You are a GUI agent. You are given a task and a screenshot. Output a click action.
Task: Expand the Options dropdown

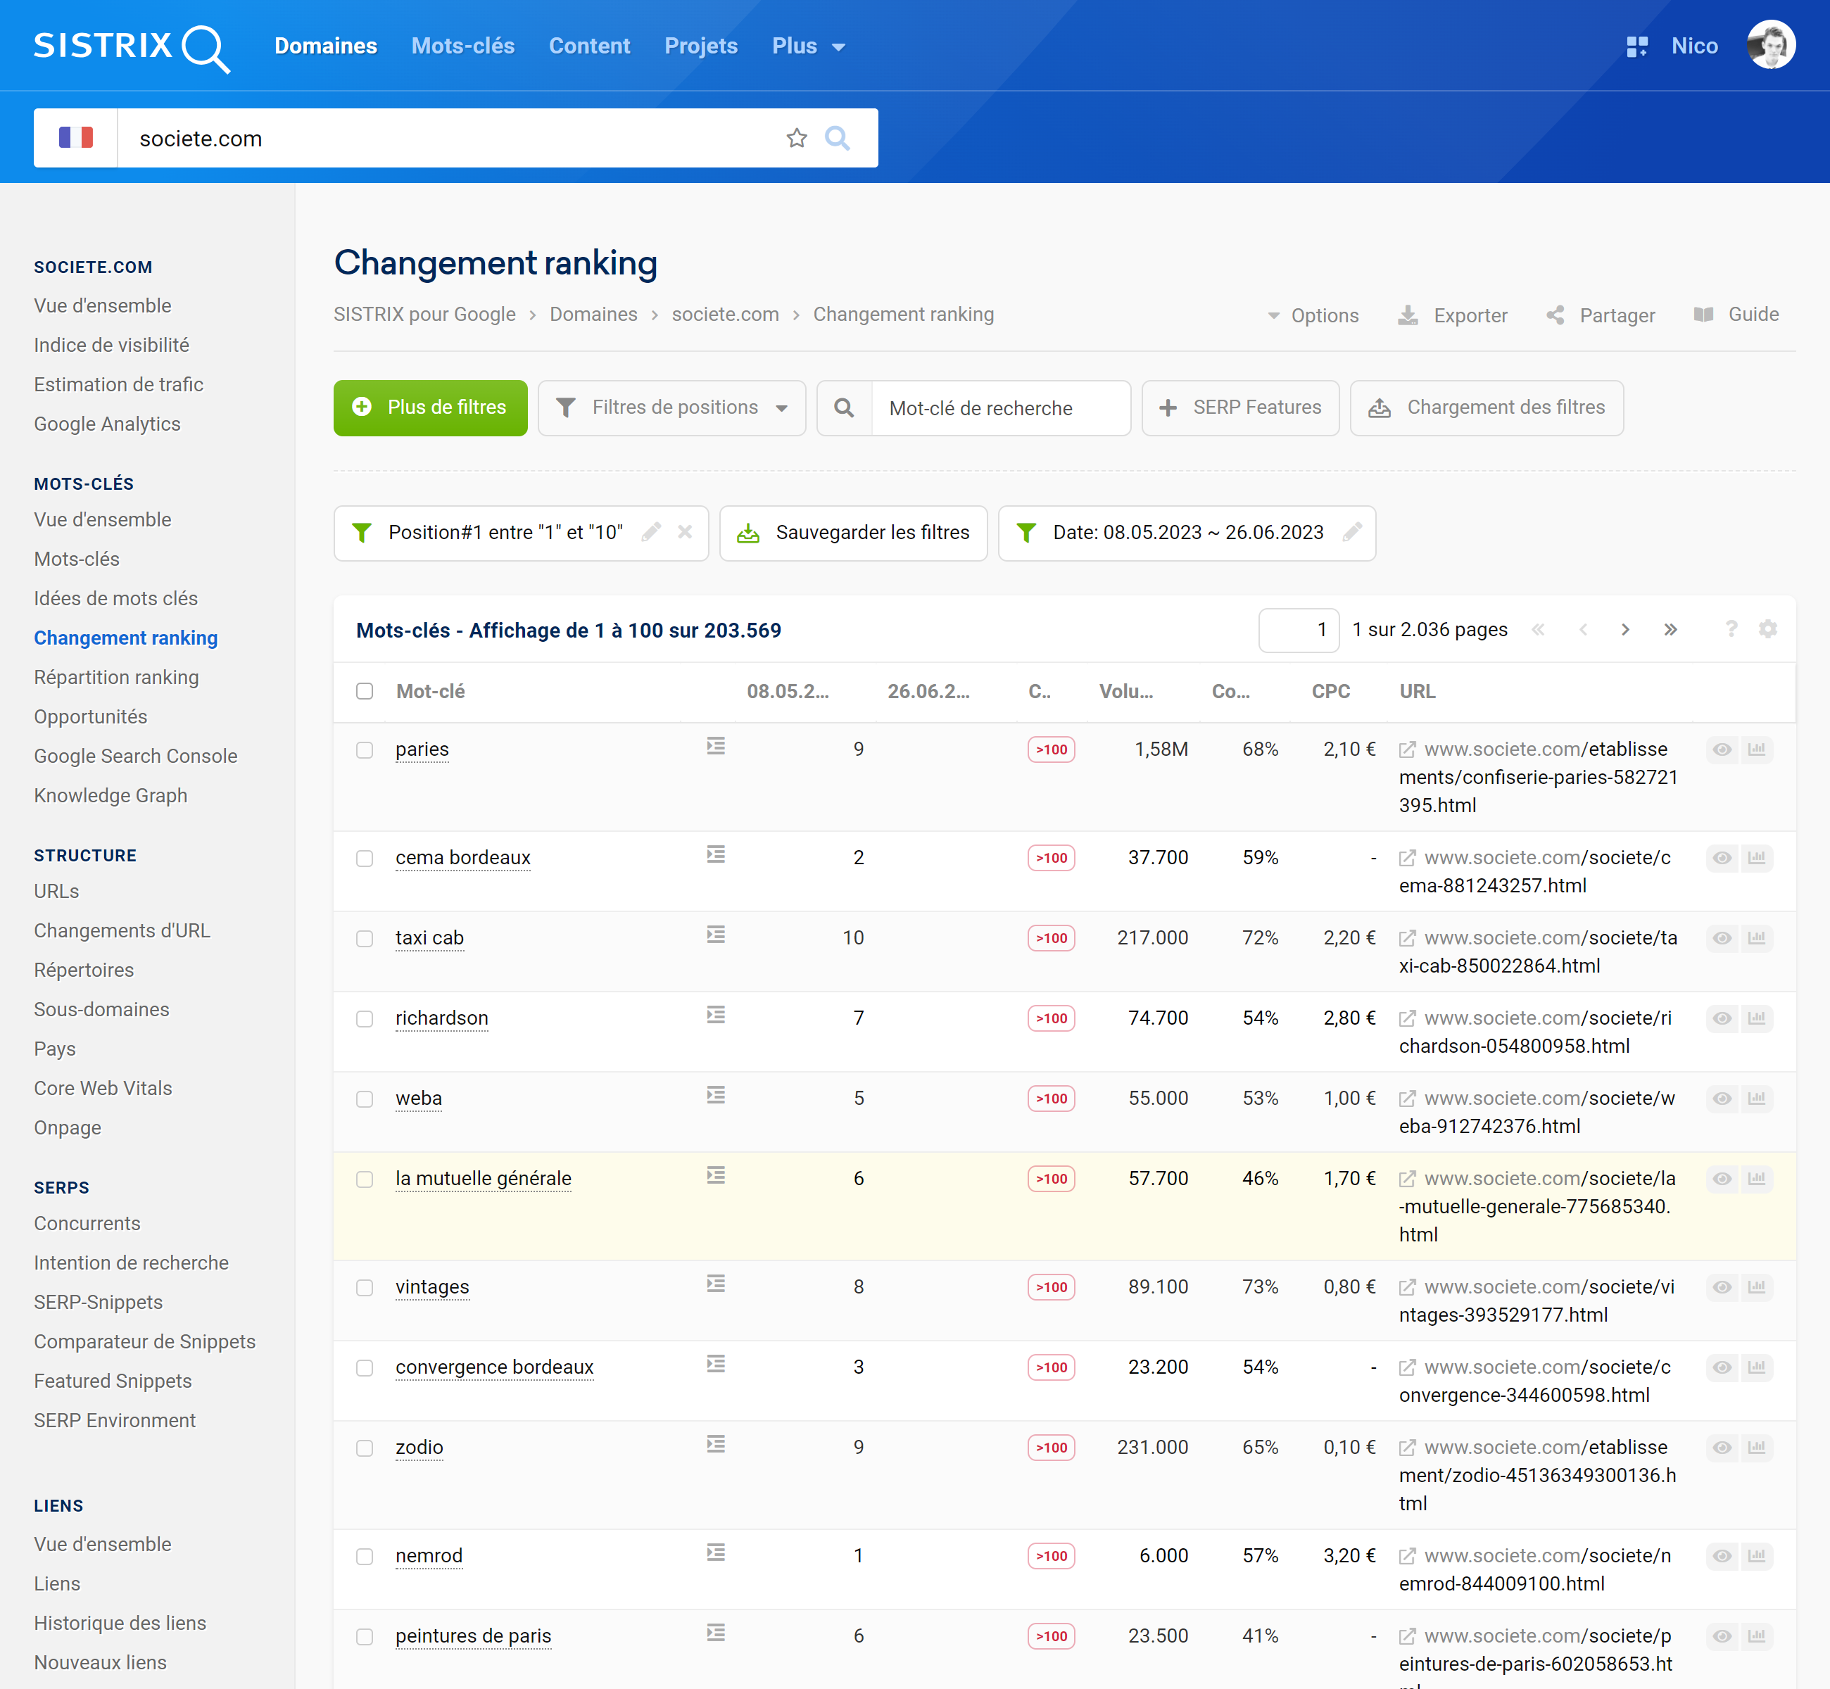click(x=1313, y=315)
